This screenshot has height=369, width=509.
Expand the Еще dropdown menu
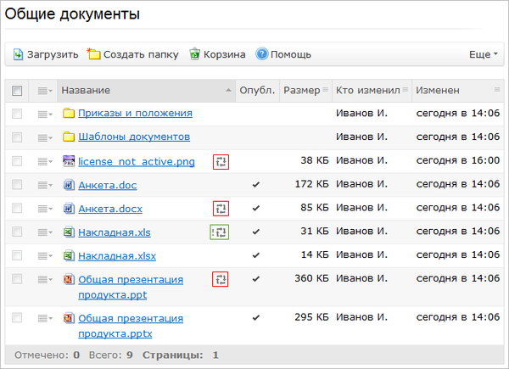[x=484, y=54]
